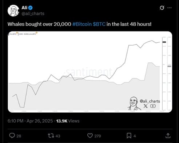Image resolution: width=179 pixels, height=143 pixels.
Task: Open the $BTC cashtag link
Action: [99, 24]
